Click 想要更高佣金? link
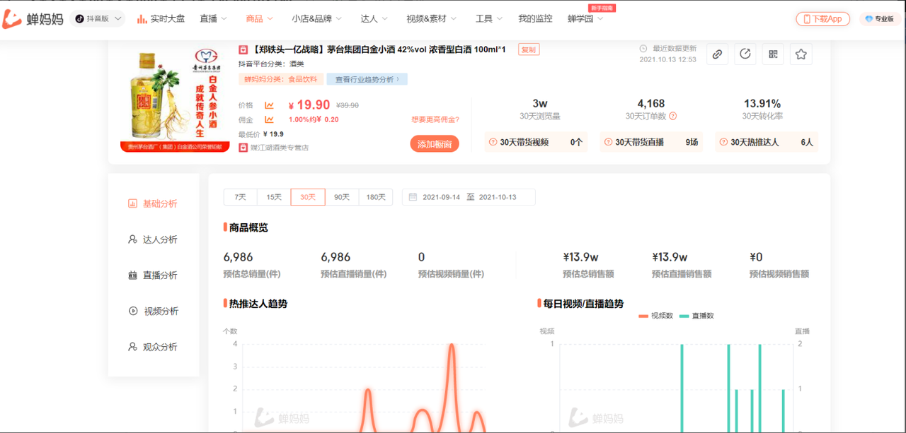Viewport: 906px width, 433px height. (435, 119)
